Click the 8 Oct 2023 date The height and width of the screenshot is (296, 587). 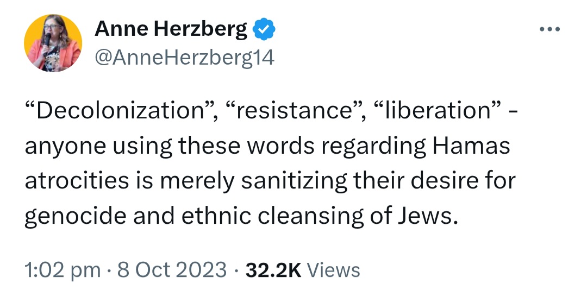[x=172, y=270]
